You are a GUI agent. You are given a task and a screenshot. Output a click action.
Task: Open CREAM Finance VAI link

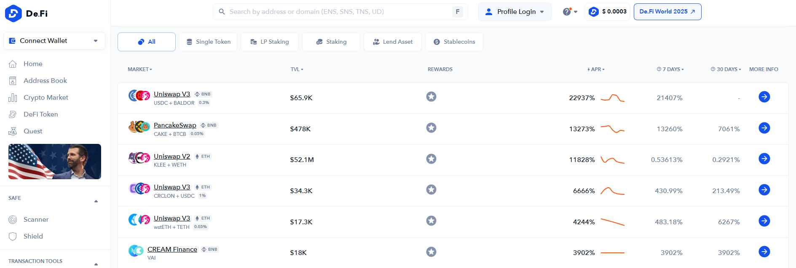[x=172, y=249]
